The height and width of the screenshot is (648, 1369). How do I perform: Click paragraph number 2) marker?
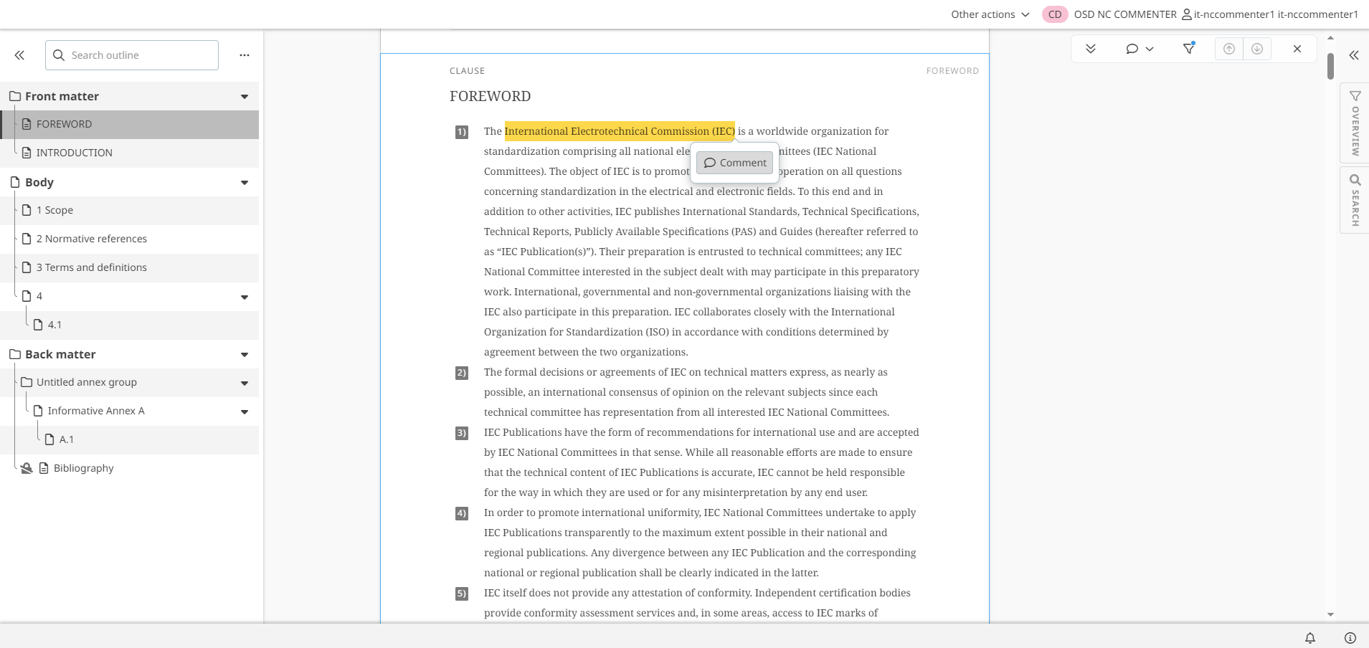click(x=462, y=373)
